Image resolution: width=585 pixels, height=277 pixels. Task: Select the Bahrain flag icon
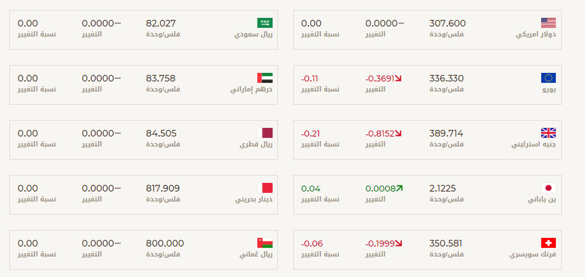(x=265, y=188)
